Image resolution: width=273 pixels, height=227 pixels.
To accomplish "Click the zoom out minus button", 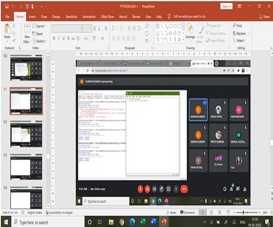I will pos(234,212).
